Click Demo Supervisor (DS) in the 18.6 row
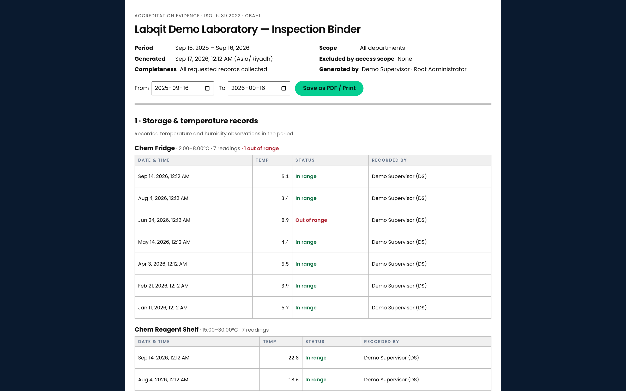This screenshot has width=626, height=391. click(391, 380)
